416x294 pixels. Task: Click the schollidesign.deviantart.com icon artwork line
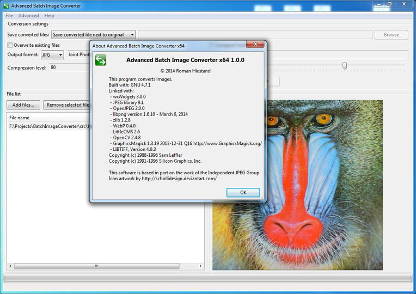162,179
